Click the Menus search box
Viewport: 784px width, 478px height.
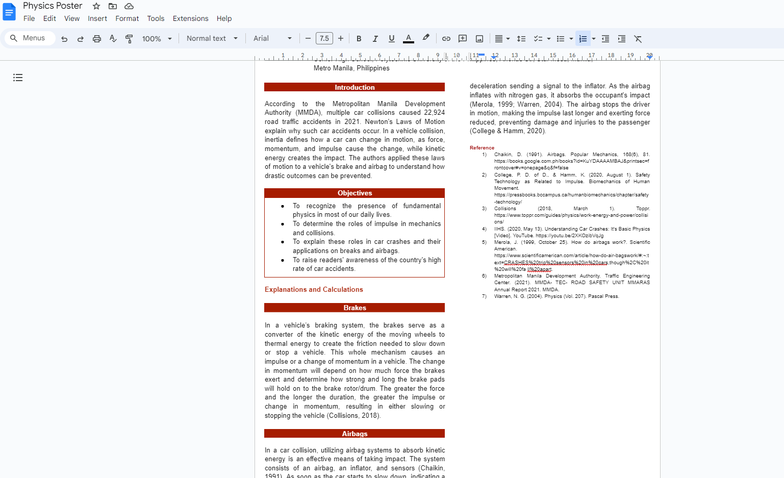(30, 38)
